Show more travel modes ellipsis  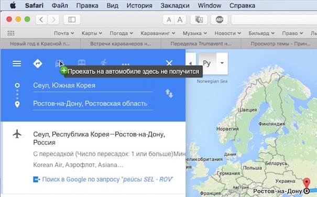tap(126, 64)
